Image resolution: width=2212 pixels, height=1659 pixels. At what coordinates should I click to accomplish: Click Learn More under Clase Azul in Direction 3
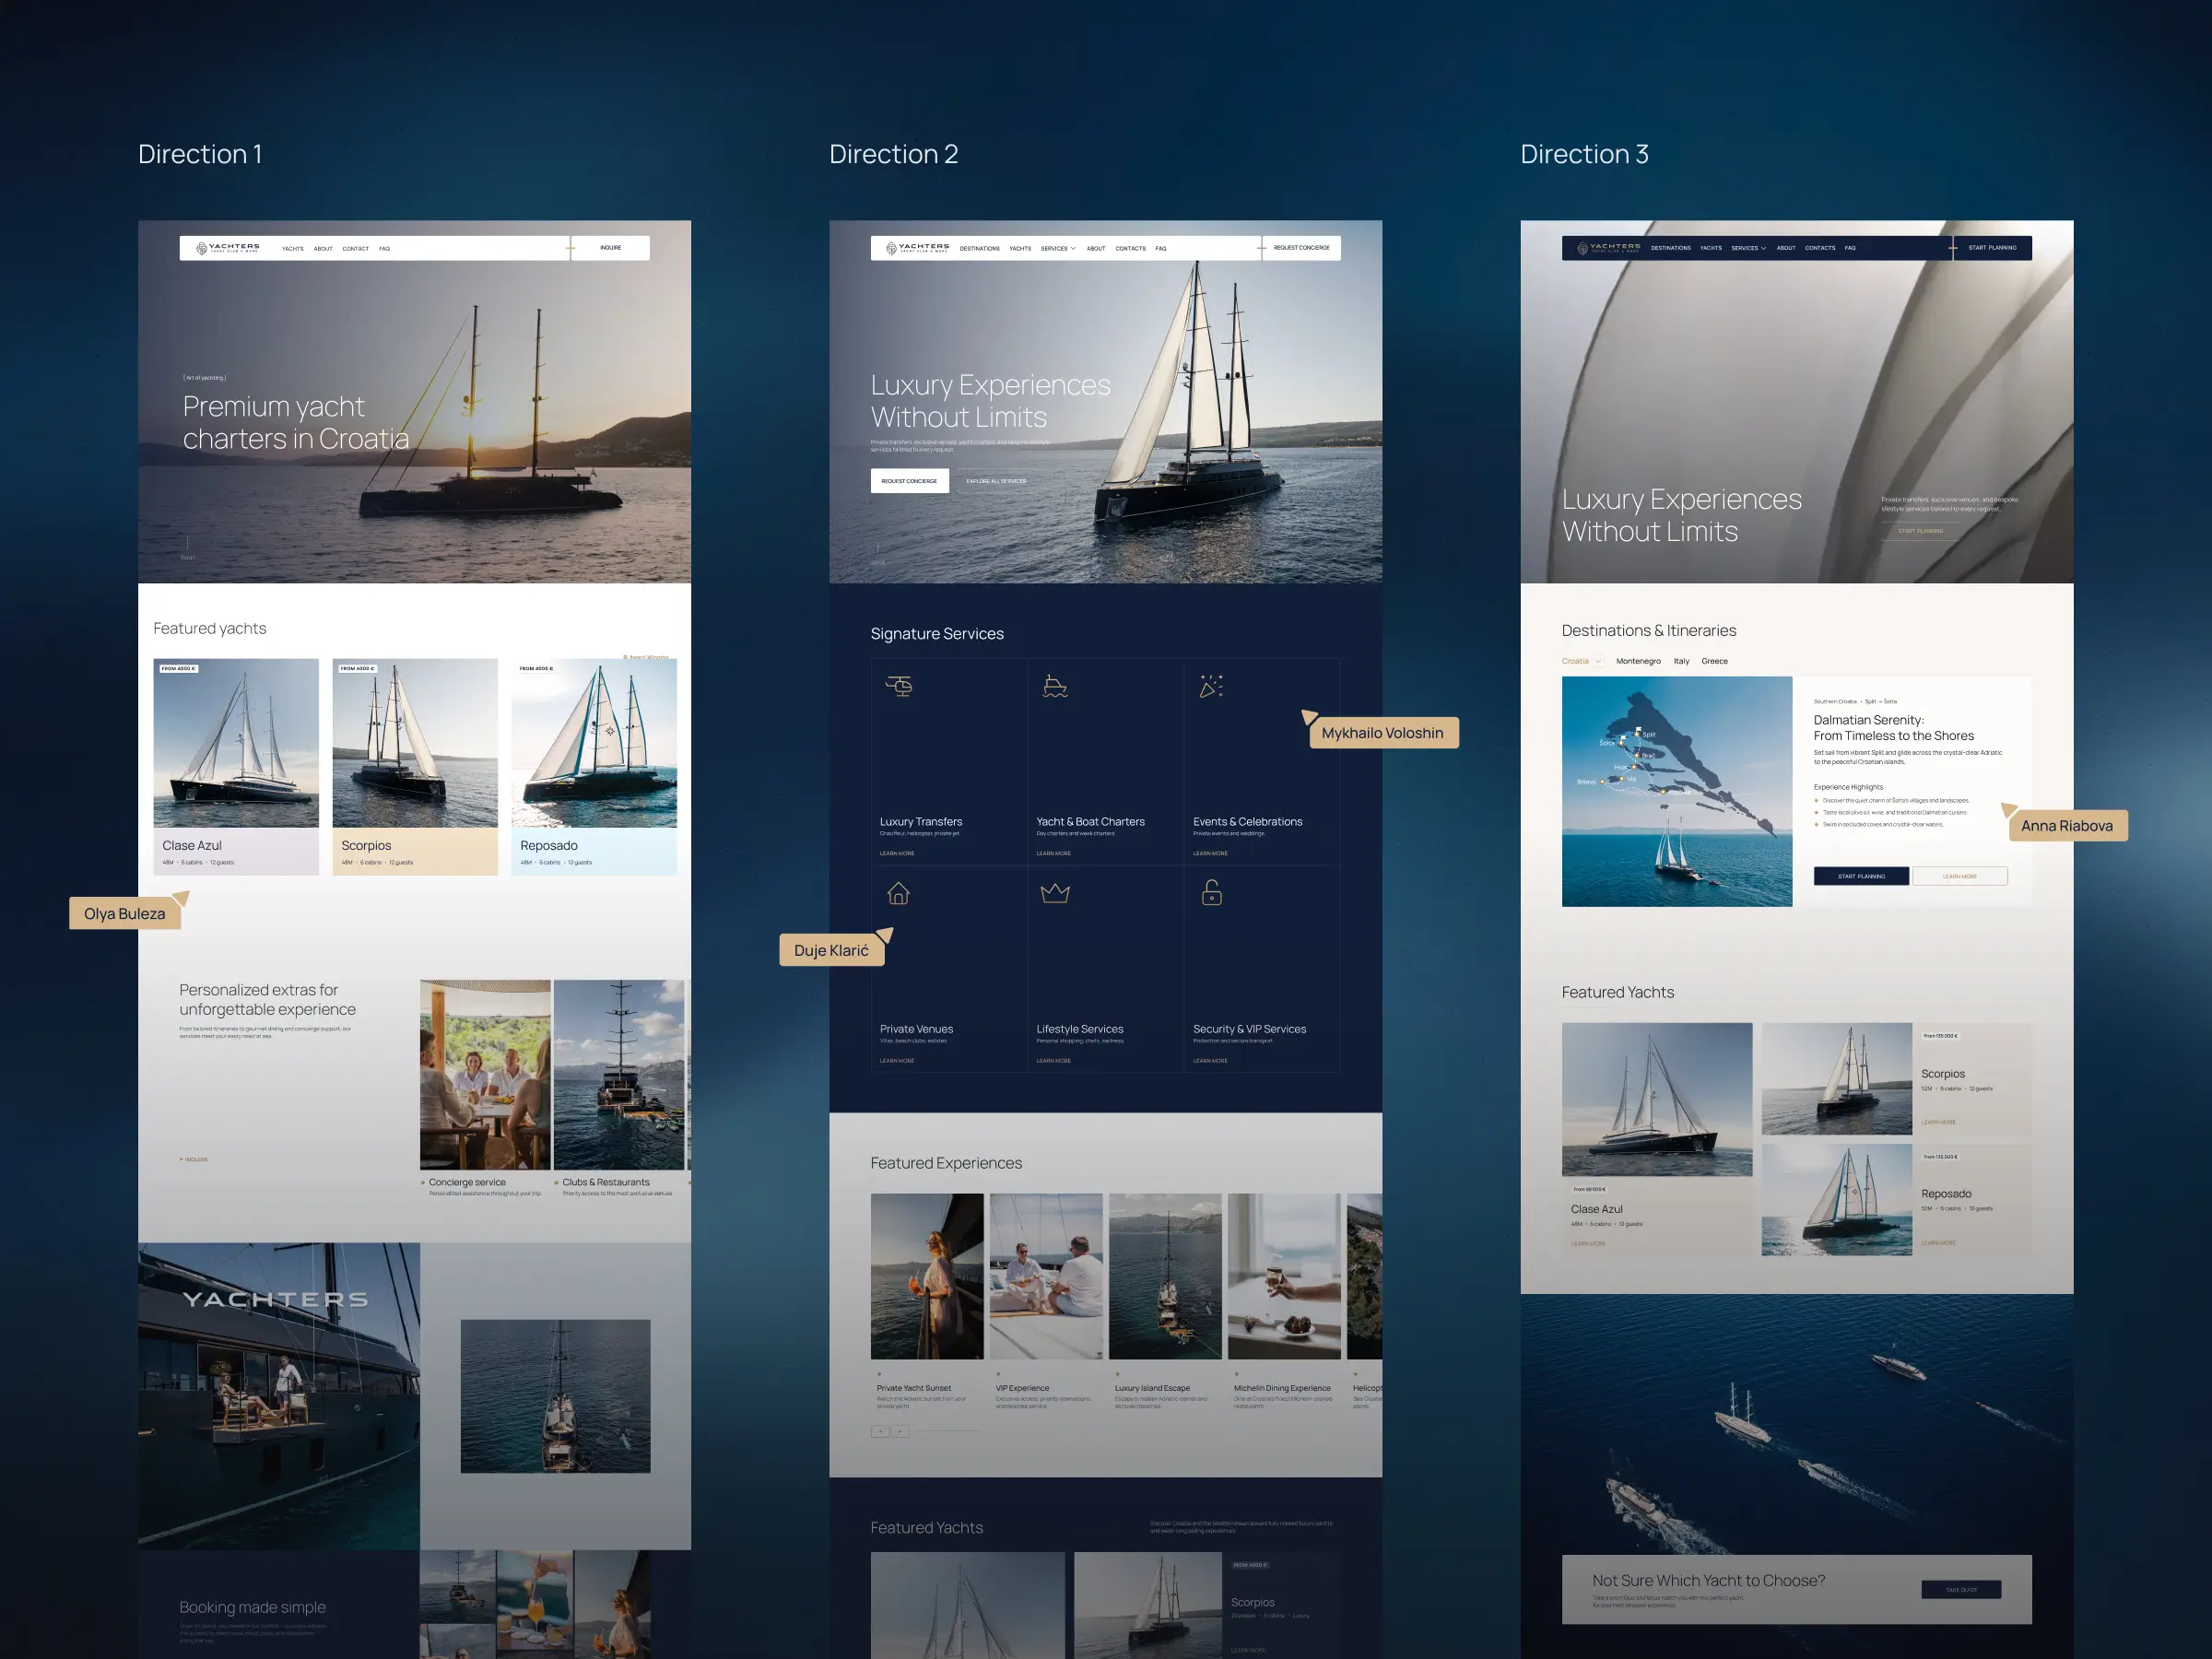click(x=1588, y=1244)
